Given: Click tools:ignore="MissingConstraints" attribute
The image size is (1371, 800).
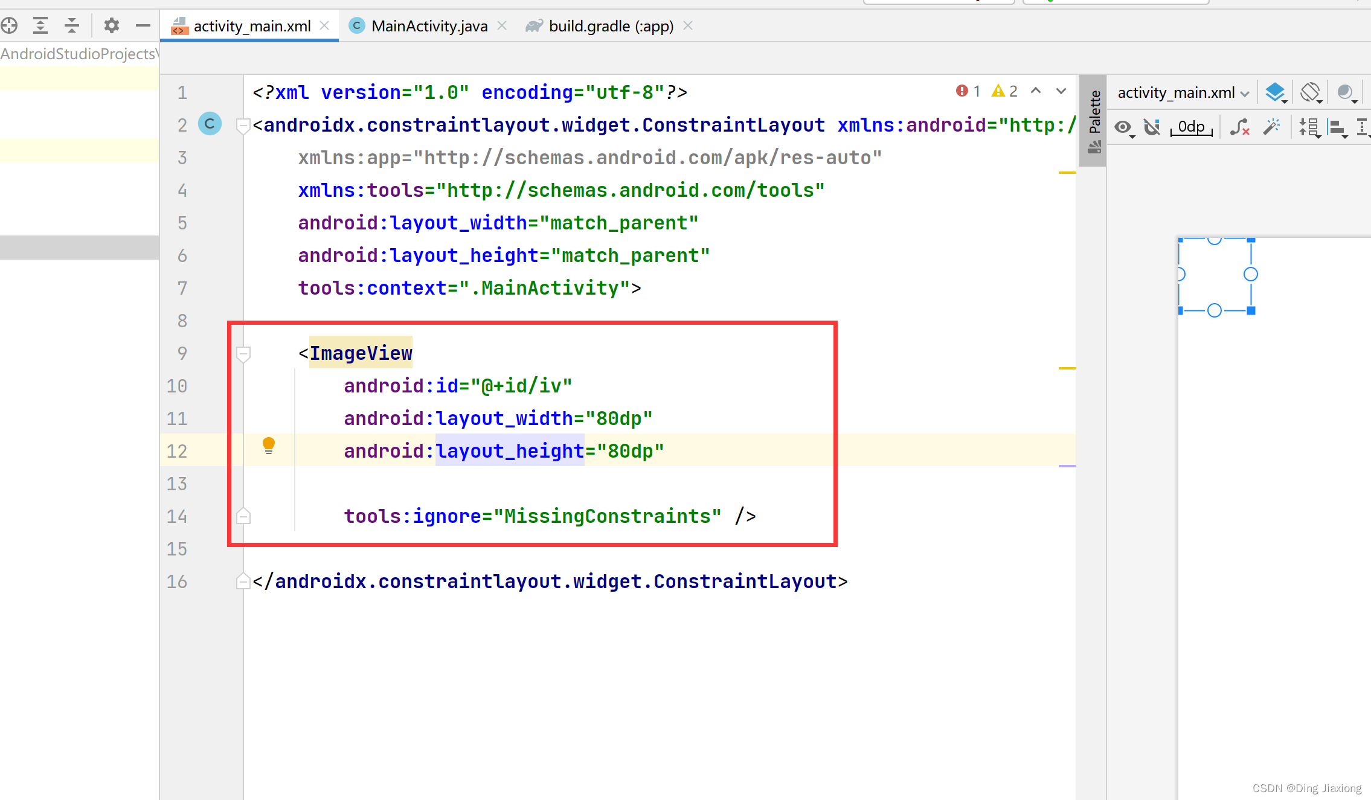Looking at the screenshot, I should 533,516.
